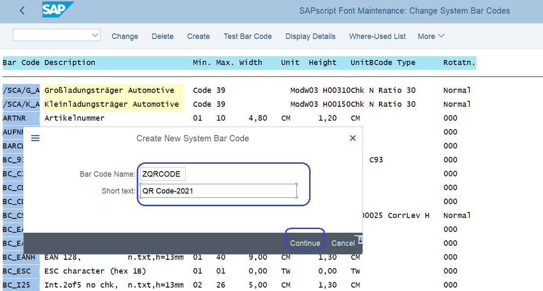Collapse the More chevron menu
543x291 pixels.
click(442, 36)
